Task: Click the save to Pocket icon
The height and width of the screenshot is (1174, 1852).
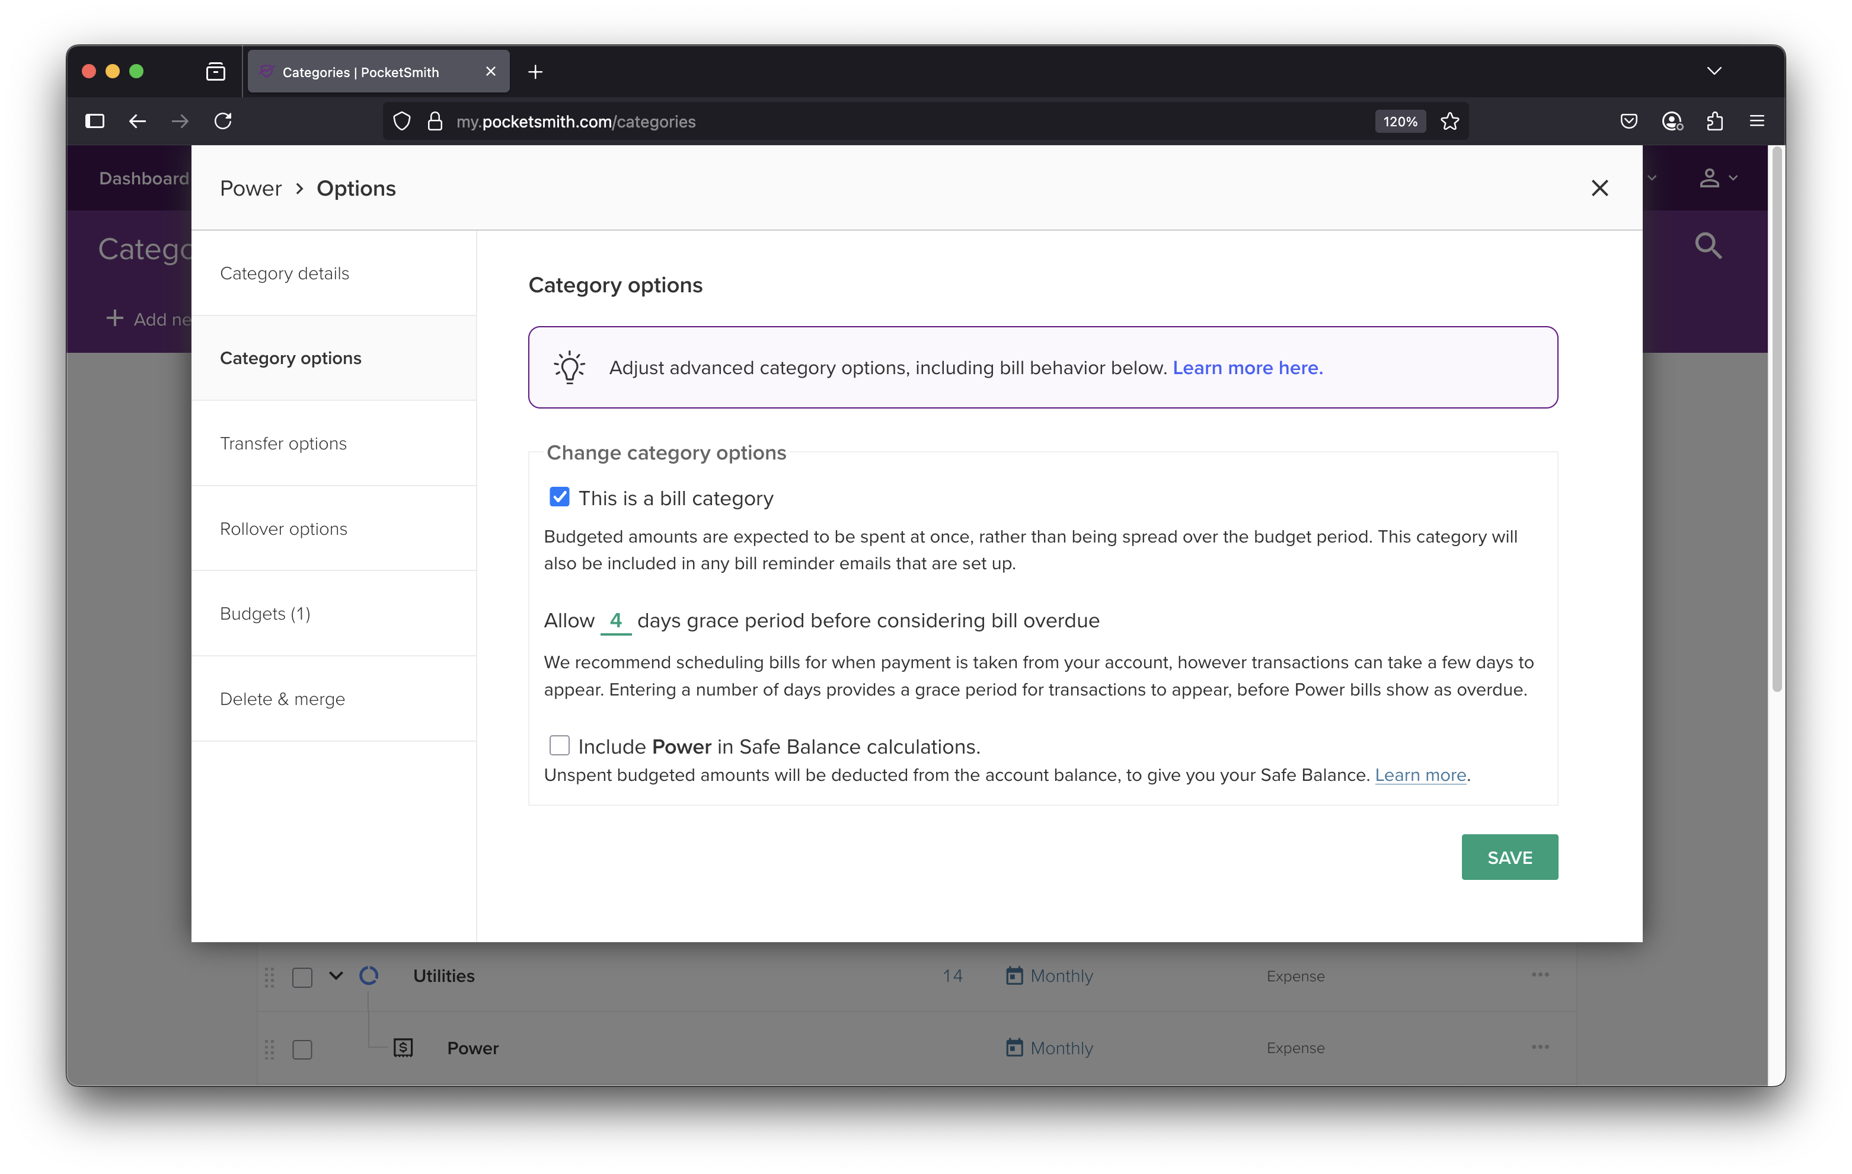Action: pos(1628,122)
